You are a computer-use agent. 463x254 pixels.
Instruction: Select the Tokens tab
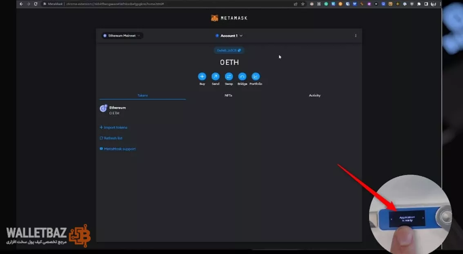pos(142,95)
